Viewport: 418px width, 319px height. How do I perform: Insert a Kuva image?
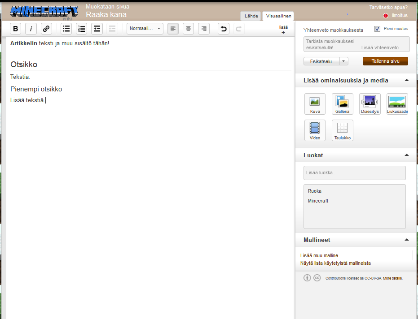pos(315,104)
